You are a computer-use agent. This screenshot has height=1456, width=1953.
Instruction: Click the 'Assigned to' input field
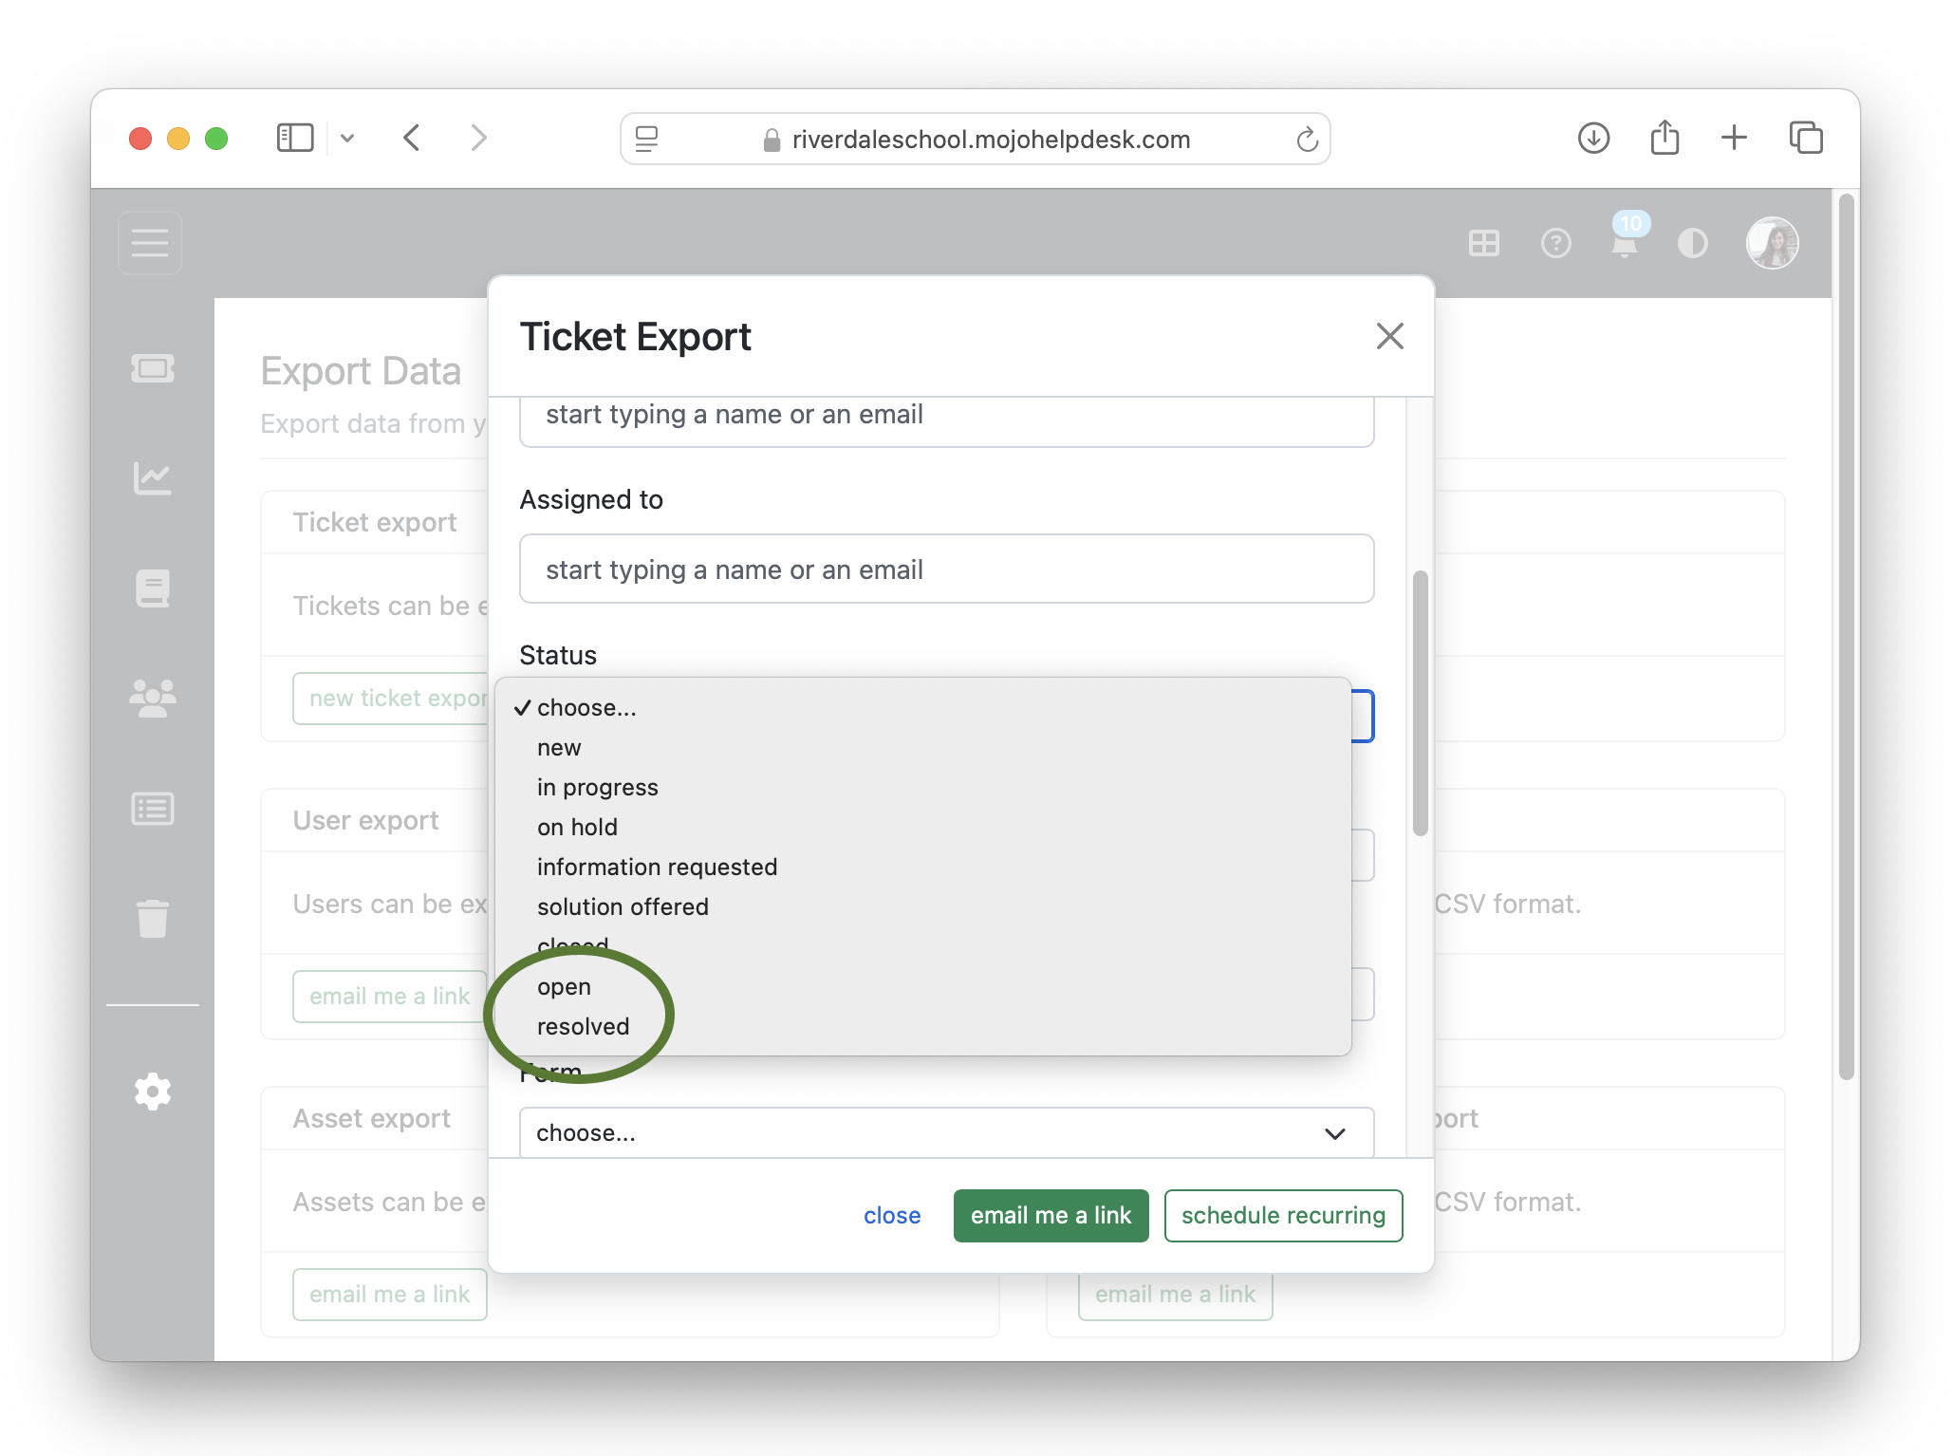(x=945, y=569)
